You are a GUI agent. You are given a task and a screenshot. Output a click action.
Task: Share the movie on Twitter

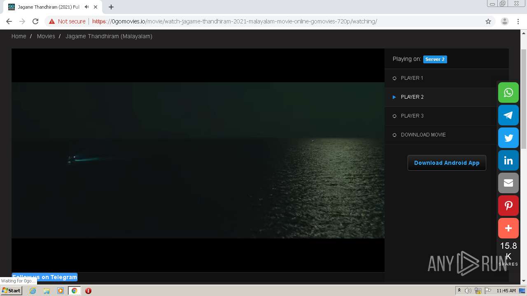(508, 138)
